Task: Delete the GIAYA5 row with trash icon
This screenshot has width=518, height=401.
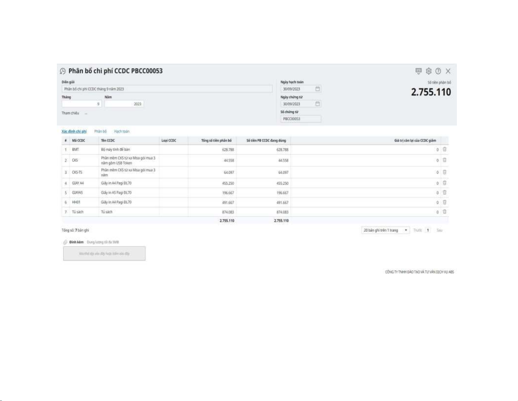Action: point(444,192)
